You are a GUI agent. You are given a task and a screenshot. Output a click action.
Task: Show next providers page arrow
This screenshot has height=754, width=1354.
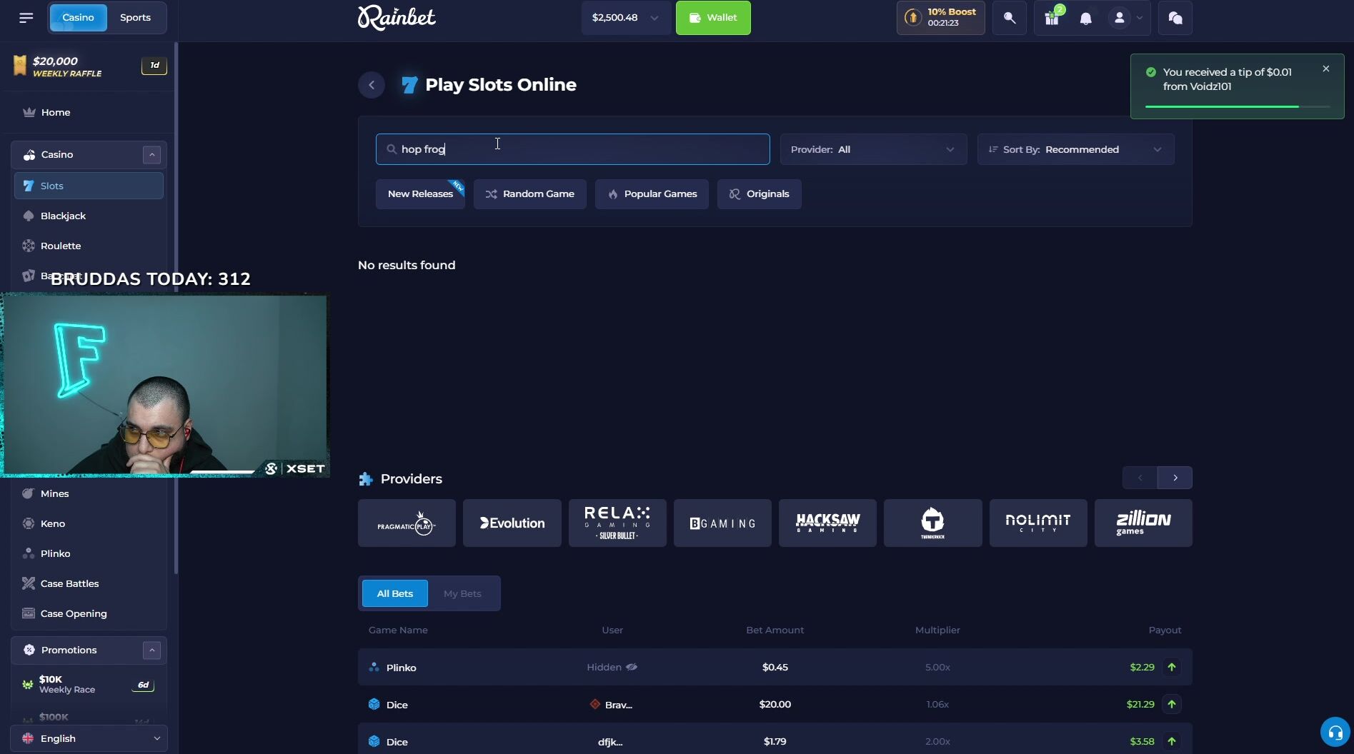1175,478
